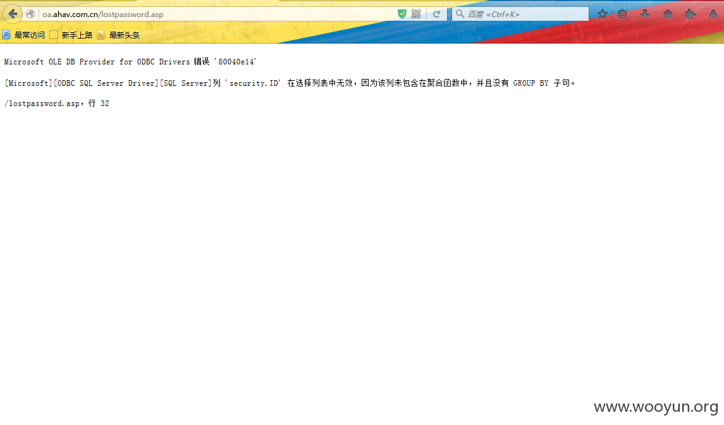Click the error code text '80040e14'

pos(235,62)
